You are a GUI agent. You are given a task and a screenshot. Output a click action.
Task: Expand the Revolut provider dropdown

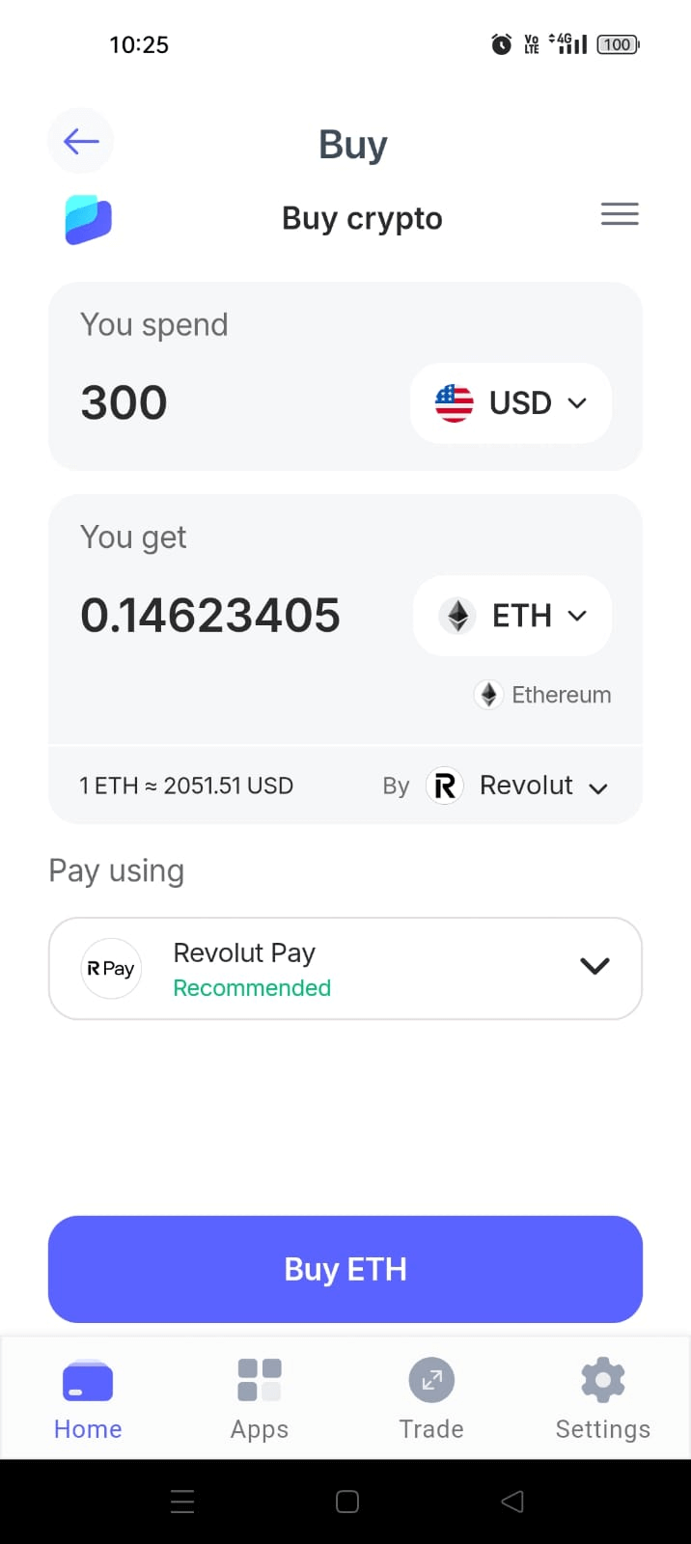597,786
